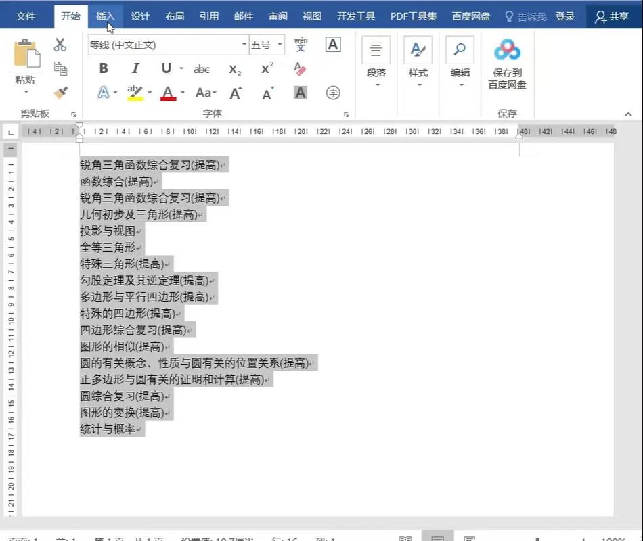Open the 文件 menu
This screenshot has height=541, width=643.
coord(26,16)
